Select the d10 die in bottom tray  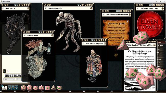(36, 88)
